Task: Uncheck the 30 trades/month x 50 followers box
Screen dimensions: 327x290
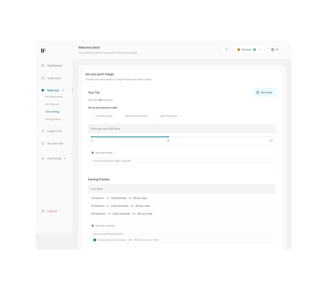Action: [x=95, y=240]
